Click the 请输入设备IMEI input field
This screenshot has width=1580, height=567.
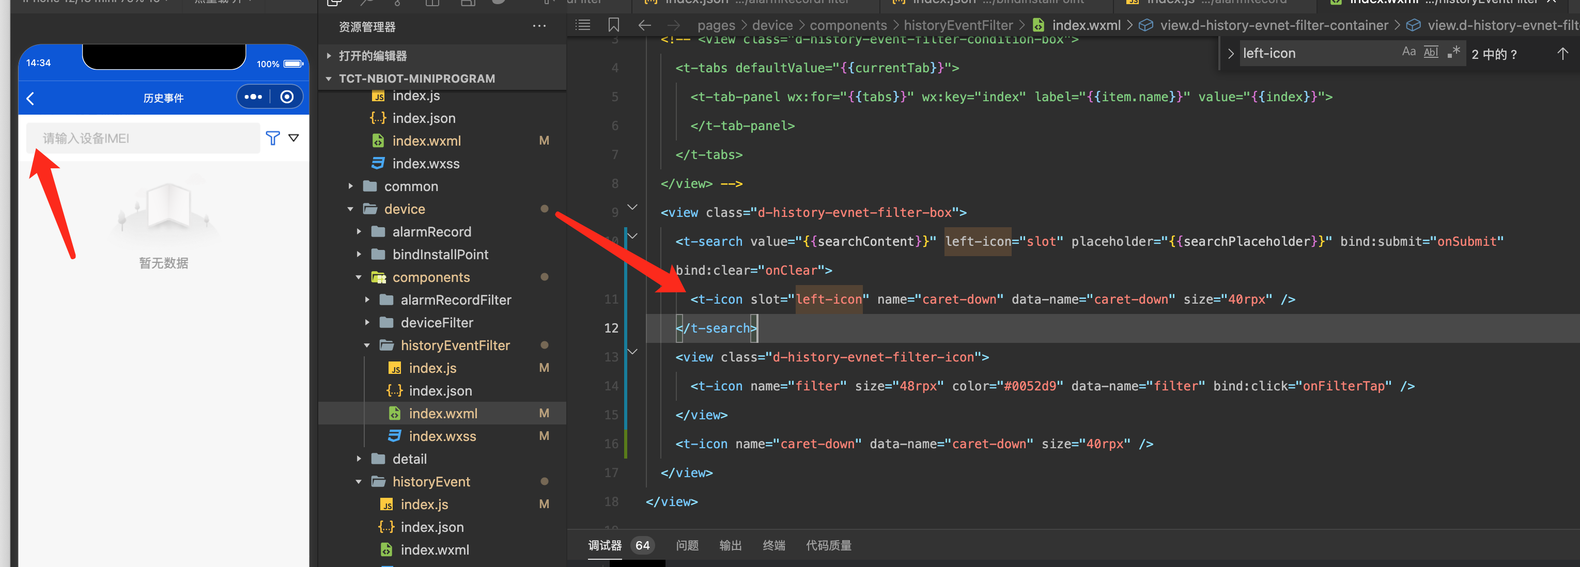pyautogui.click(x=141, y=138)
